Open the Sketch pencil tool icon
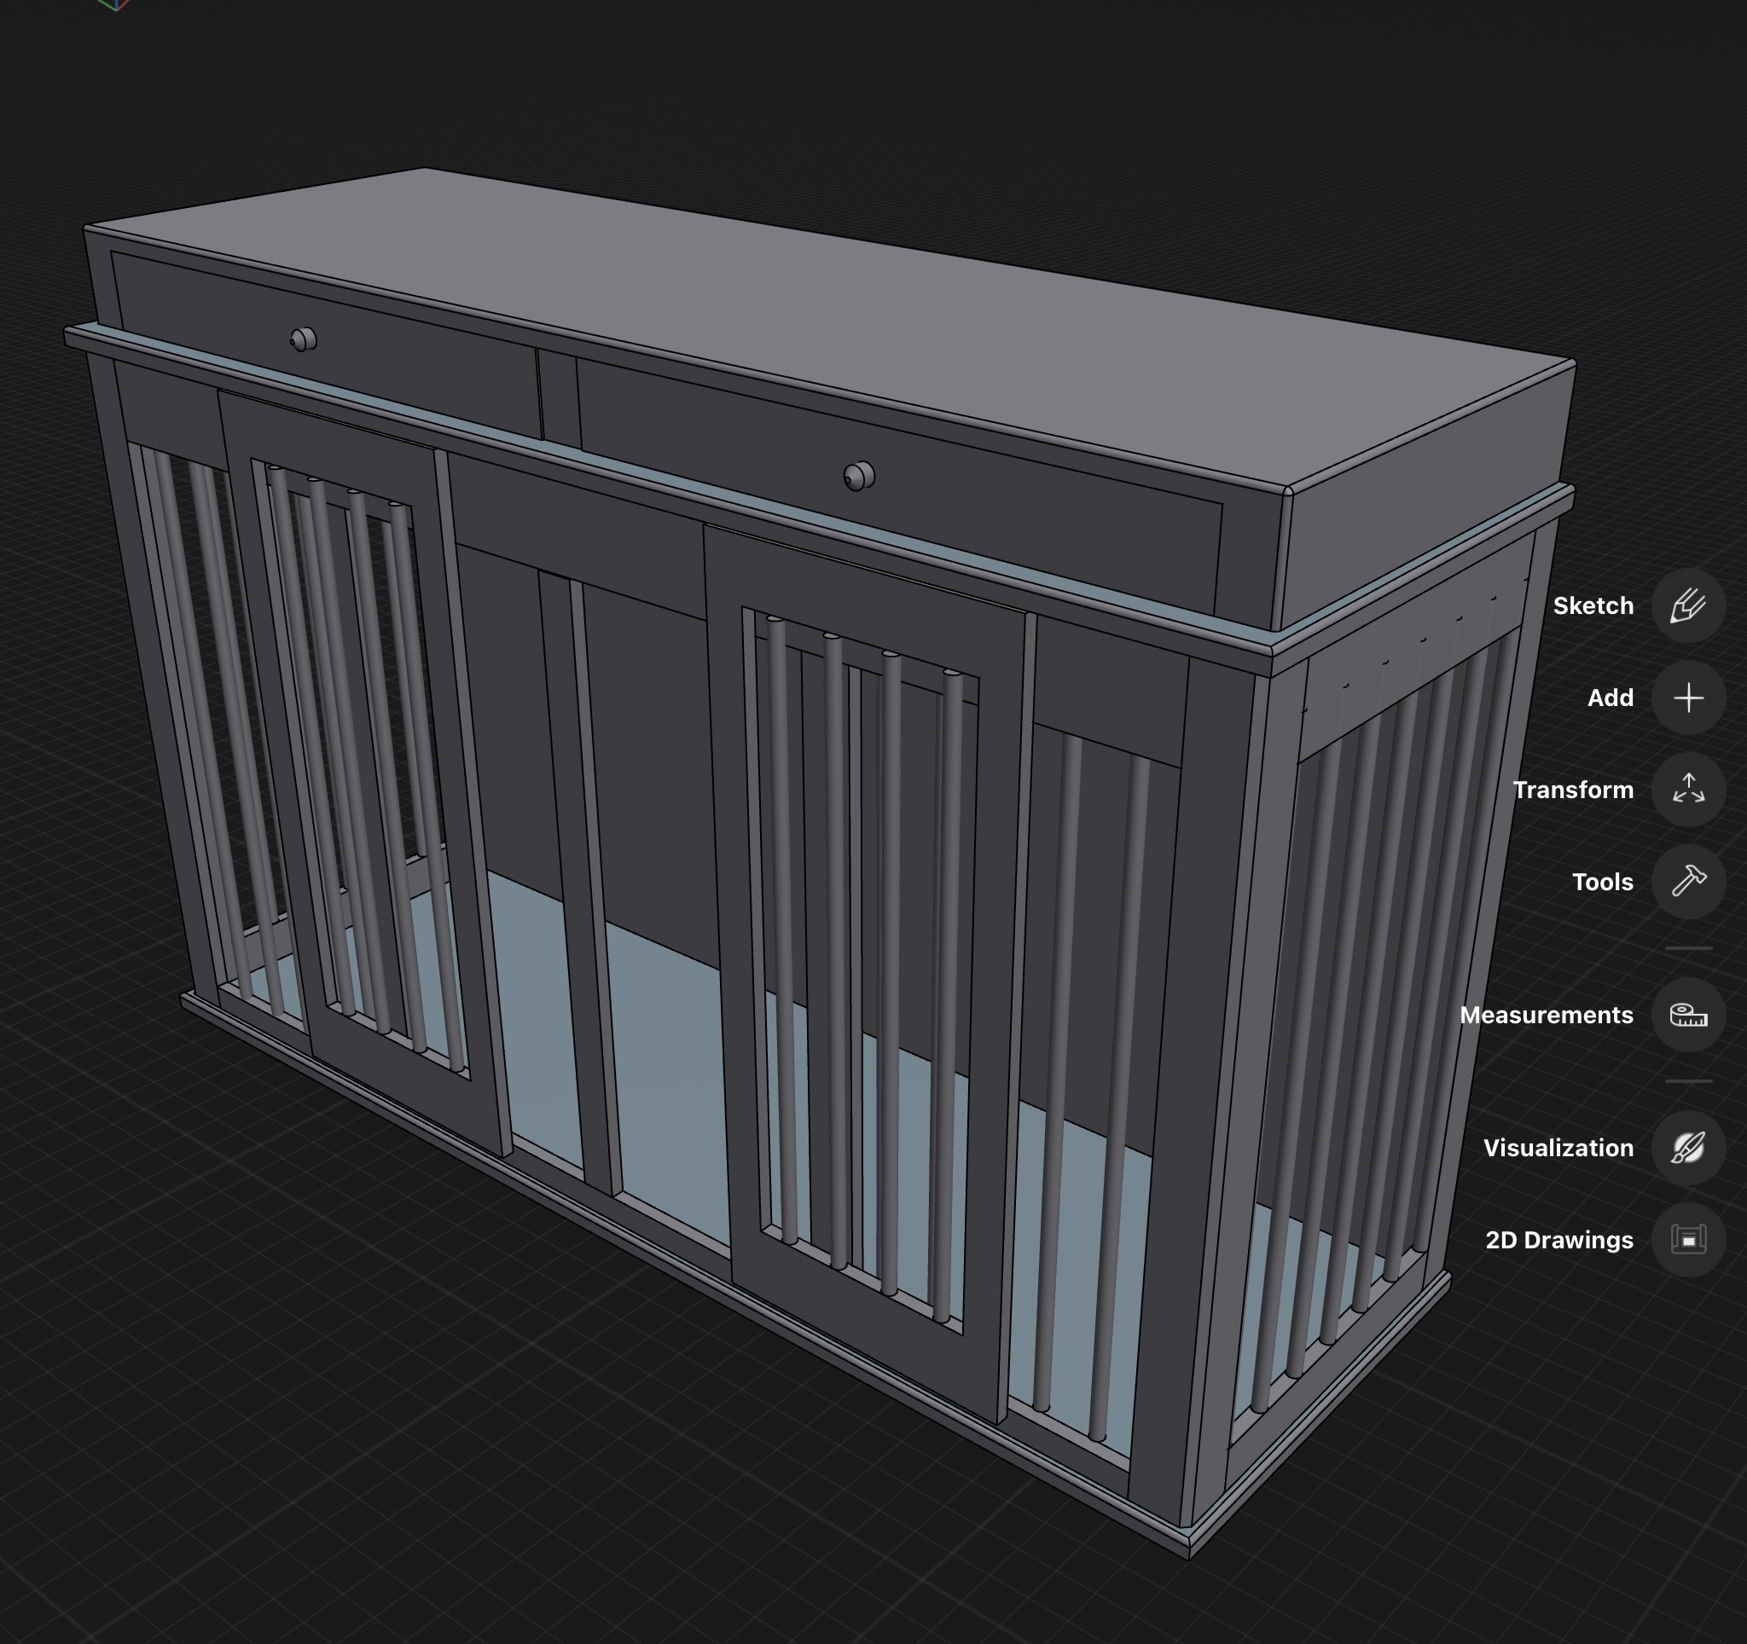 point(1688,606)
